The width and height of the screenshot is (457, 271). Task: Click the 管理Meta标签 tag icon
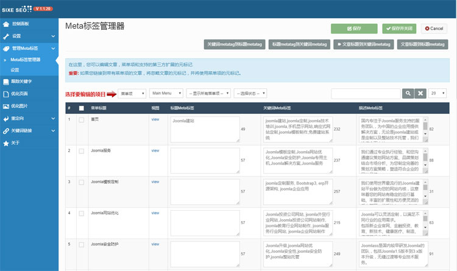[x=6, y=48]
